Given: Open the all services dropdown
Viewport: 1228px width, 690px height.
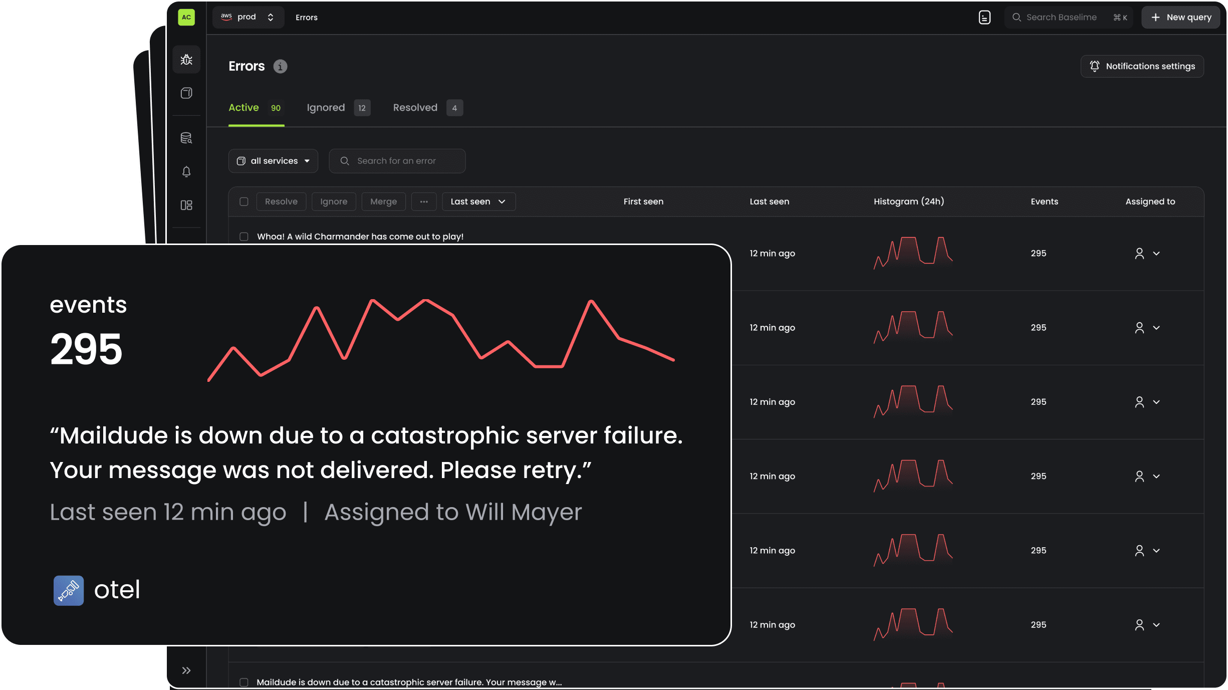Looking at the screenshot, I should coord(273,161).
